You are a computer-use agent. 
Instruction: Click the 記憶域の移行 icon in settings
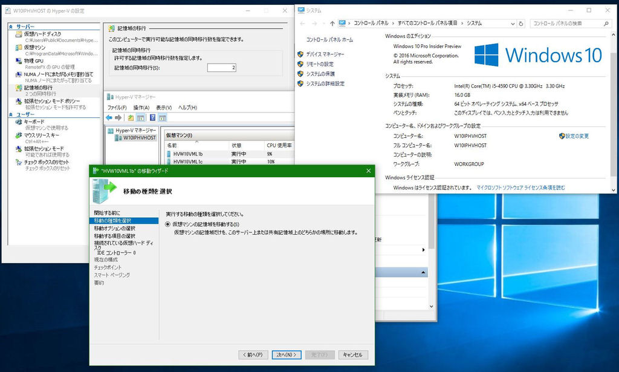[x=19, y=88]
